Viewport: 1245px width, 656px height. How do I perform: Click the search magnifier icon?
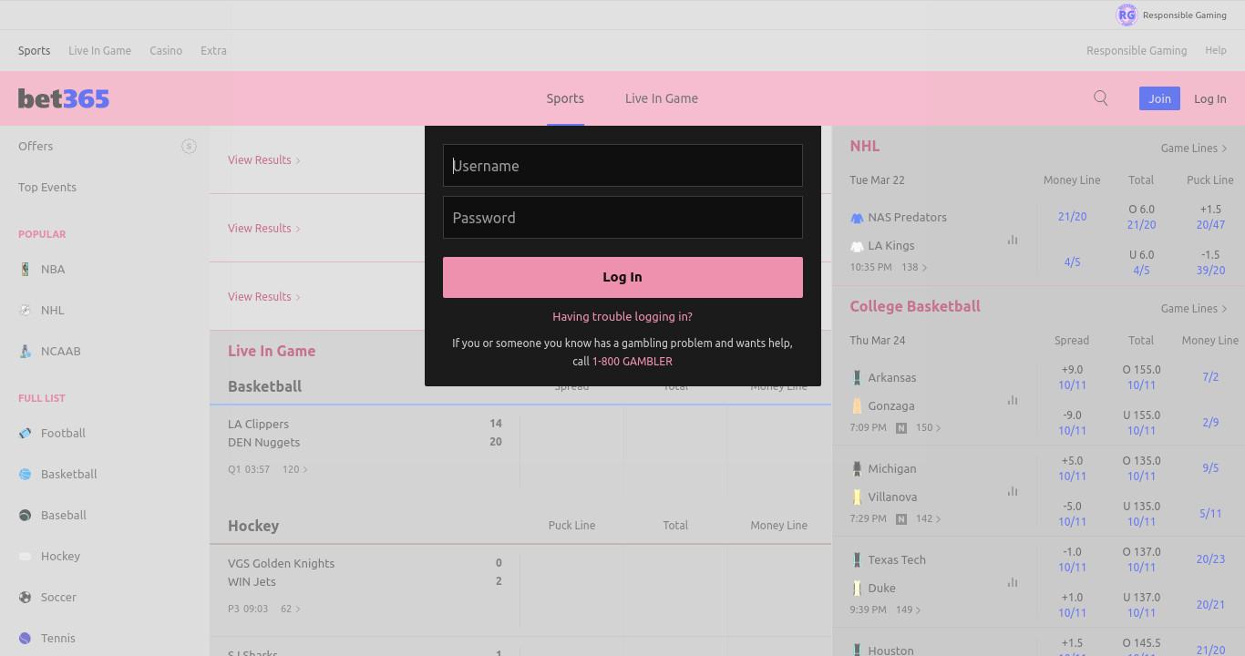tap(1101, 98)
